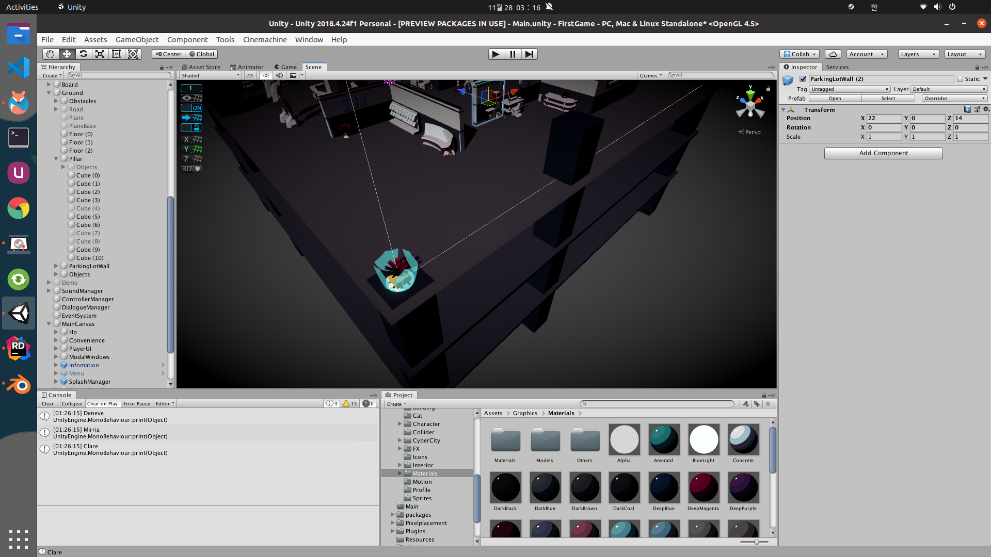Click the Pause button
This screenshot has width=991, height=557.
point(513,54)
